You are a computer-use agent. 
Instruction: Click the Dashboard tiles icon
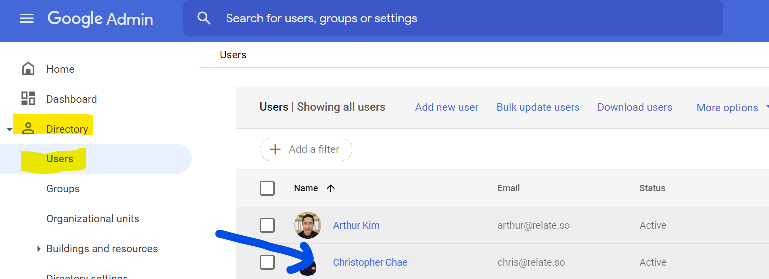pos(28,99)
